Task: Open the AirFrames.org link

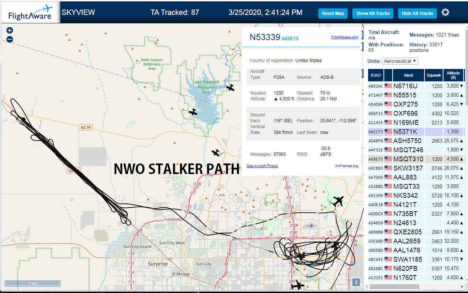Action: click(347, 166)
